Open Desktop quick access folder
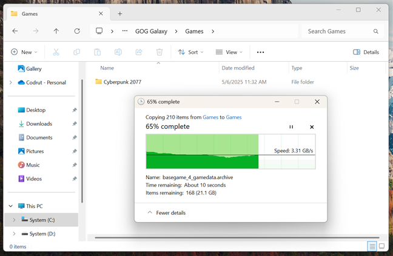Screen dimensions: 393x256 pos(32,110)
